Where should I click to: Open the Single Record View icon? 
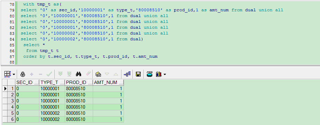[98, 74]
